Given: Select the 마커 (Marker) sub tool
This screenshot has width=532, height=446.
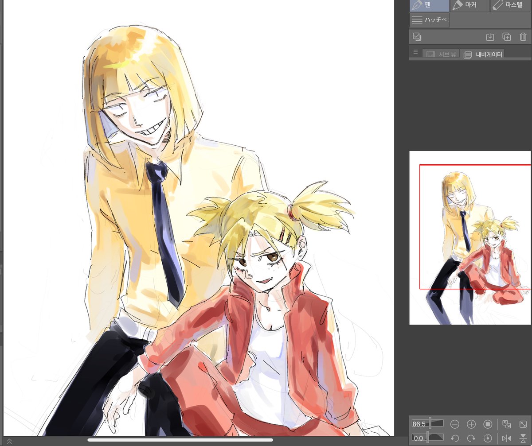Looking at the screenshot, I should click(x=470, y=6).
